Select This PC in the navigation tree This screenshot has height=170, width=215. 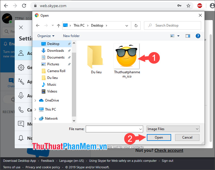(50, 109)
